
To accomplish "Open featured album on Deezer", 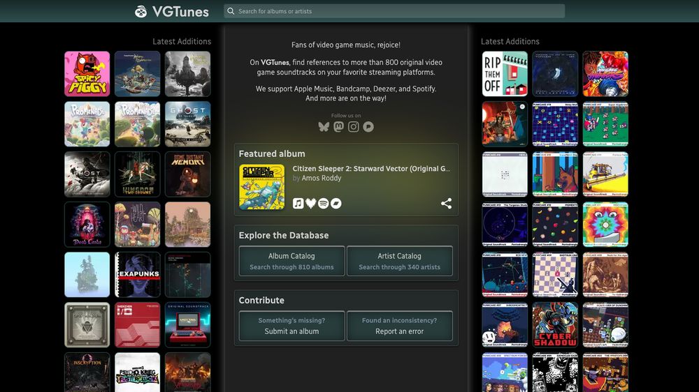I will [x=311, y=204].
